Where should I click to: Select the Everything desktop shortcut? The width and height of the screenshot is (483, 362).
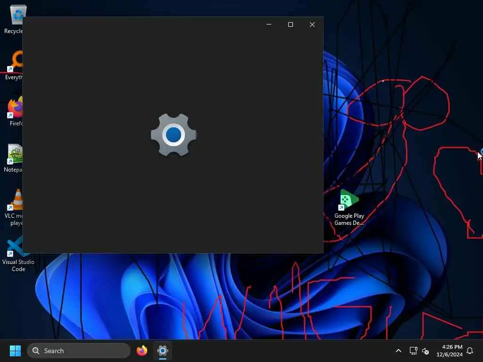[x=14, y=66]
